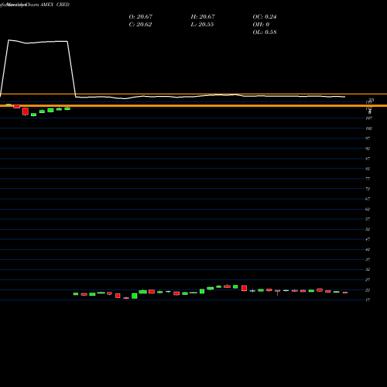Click the 77 price axis label
The image size is (387, 387).
pyautogui.click(x=368, y=179)
